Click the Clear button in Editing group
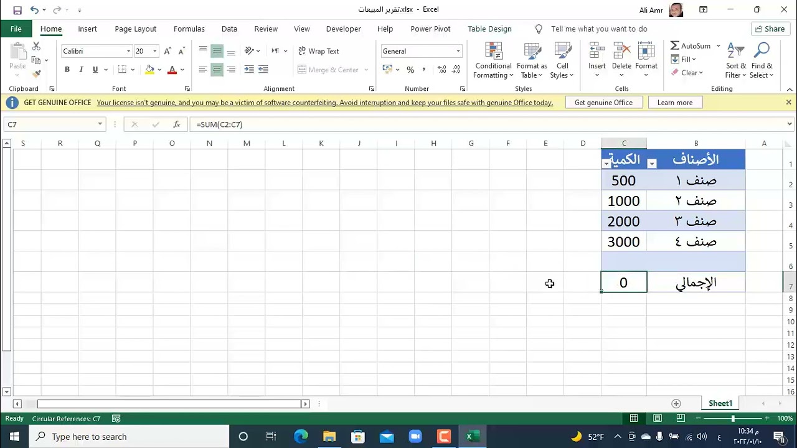This screenshot has height=448, width=797. [x=687, y=73]
